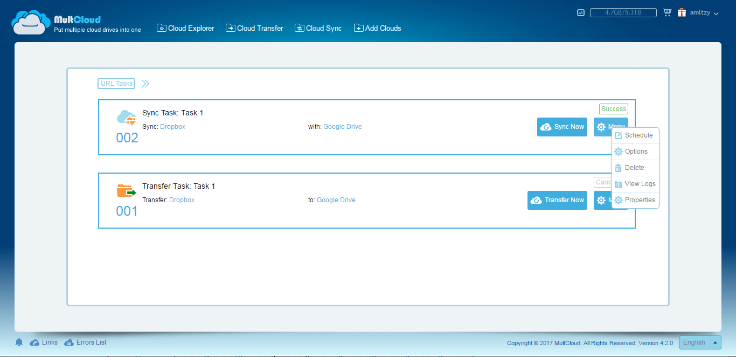Select Options in the task menu

tap(635, 152)
